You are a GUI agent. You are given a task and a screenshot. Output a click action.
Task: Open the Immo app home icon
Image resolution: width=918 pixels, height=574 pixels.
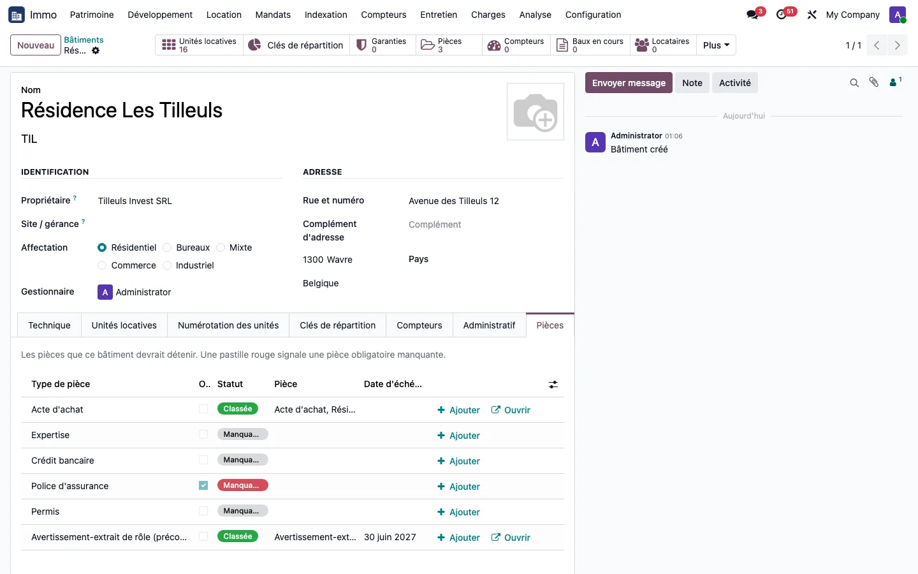17,15
